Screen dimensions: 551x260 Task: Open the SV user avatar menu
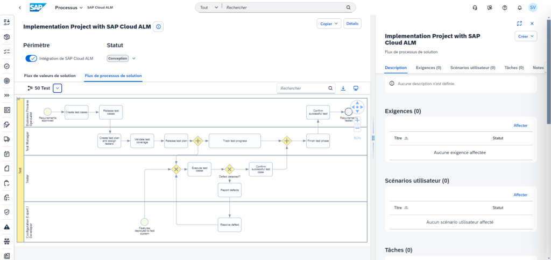pos(533,8)
